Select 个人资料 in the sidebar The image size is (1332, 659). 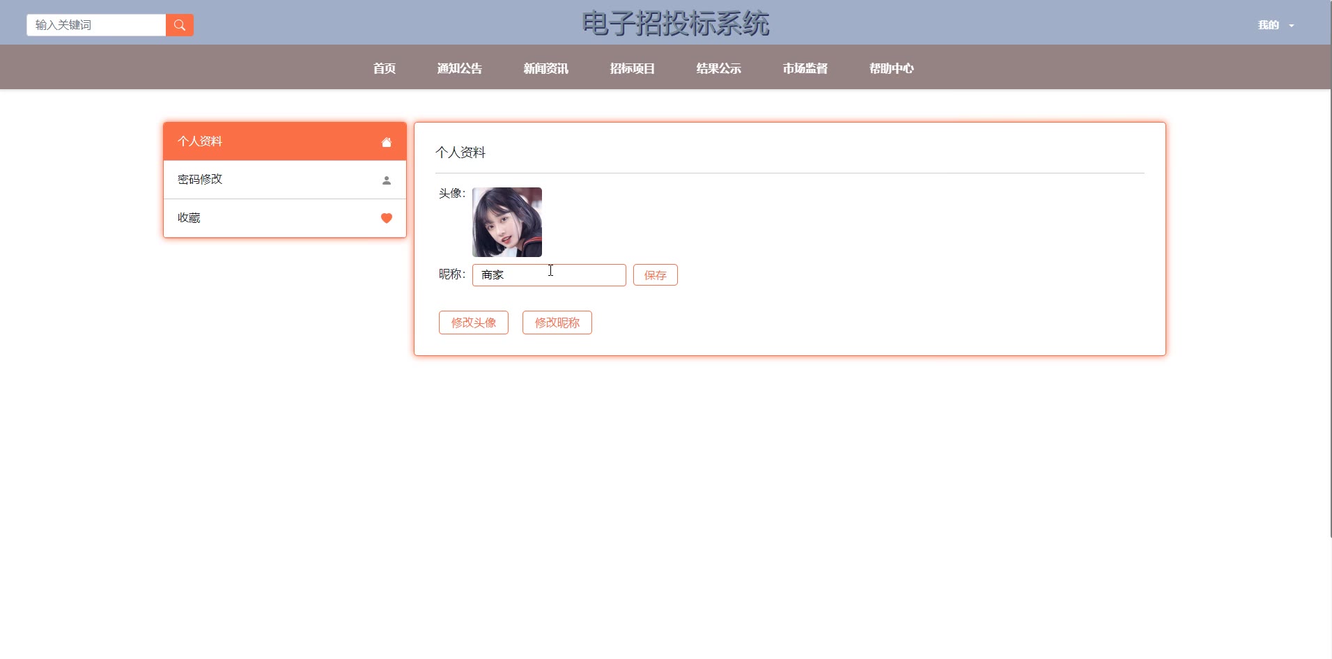[x=285, y=141]
